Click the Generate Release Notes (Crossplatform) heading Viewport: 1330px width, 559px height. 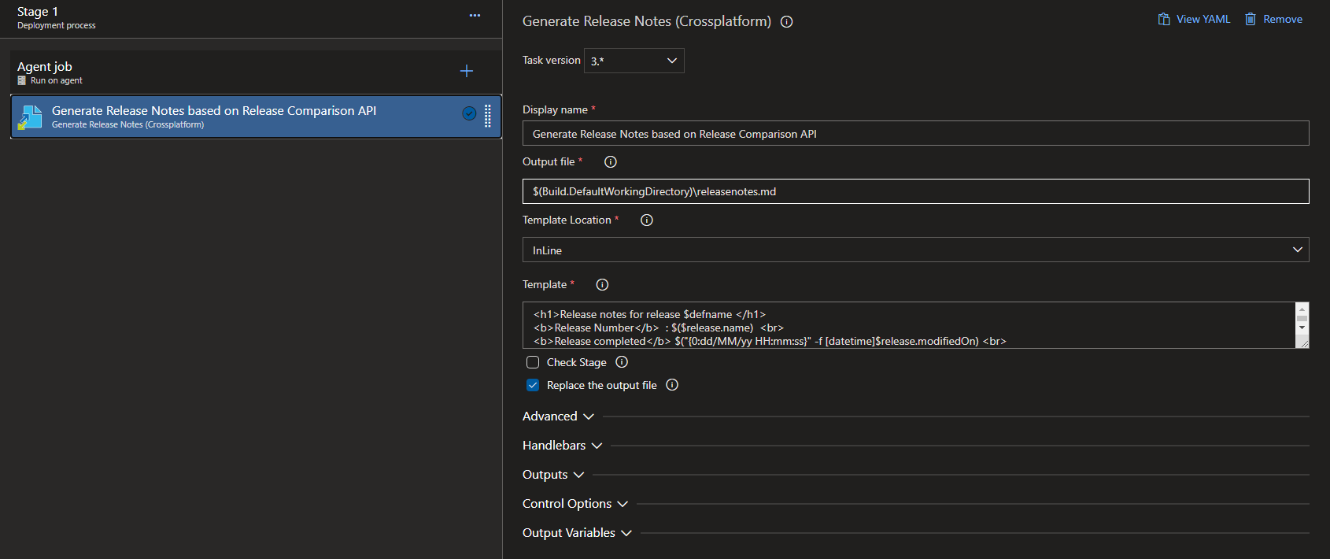tap(647, 21)
